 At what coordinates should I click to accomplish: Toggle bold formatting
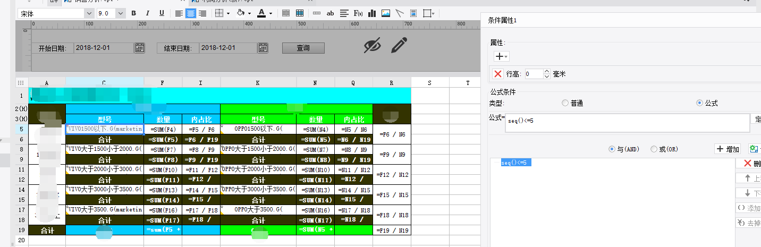pos(133,13)
